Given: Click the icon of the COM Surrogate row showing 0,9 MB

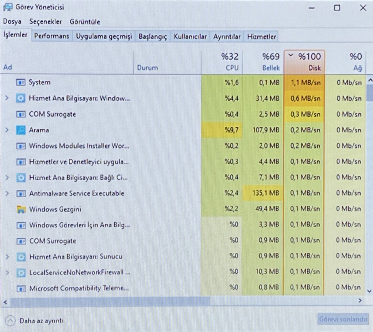Looking at the screenshot, I should [x=21, y=241].
